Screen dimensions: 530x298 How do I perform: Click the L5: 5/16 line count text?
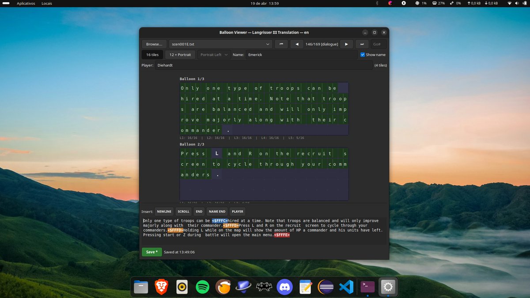pos(296,138)
